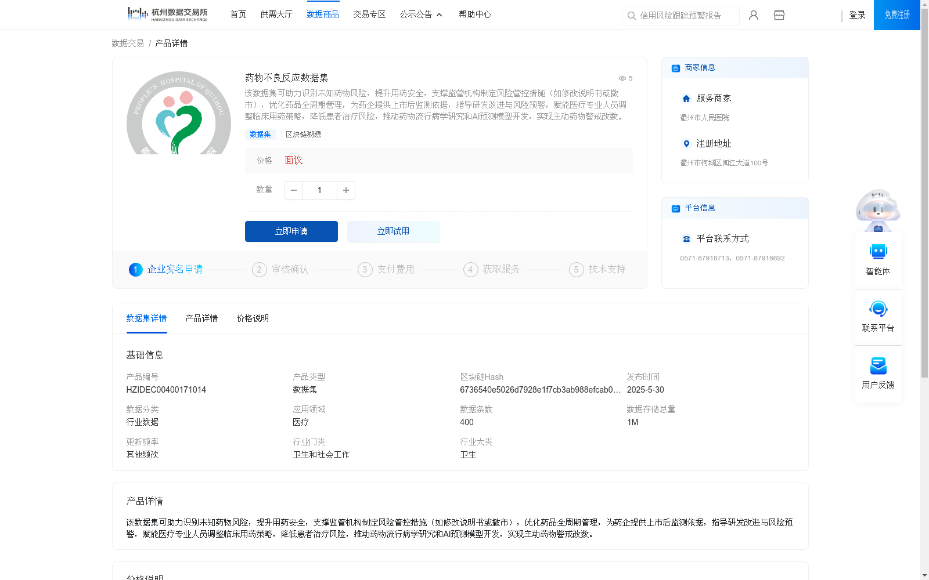Increase quantity with plus button
Screen dimensions: 929x580
point(346,190)
